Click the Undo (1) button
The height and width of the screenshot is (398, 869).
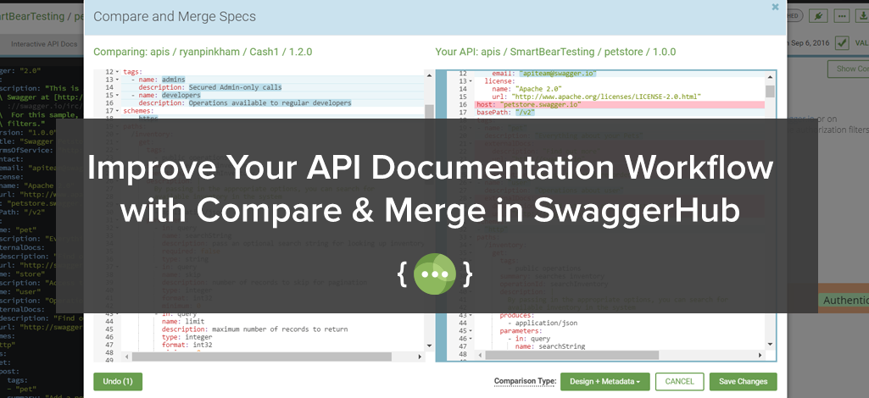(118, 381)
